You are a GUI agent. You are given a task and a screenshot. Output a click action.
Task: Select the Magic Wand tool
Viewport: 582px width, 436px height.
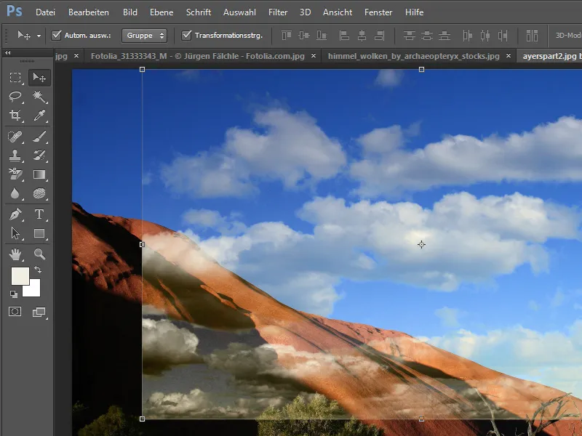click(x=39, y=97)
